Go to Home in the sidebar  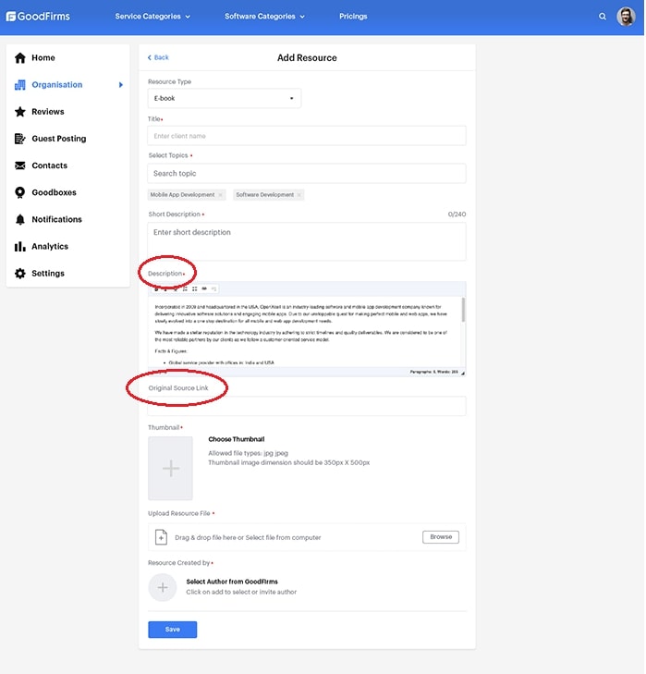(43, 57)
